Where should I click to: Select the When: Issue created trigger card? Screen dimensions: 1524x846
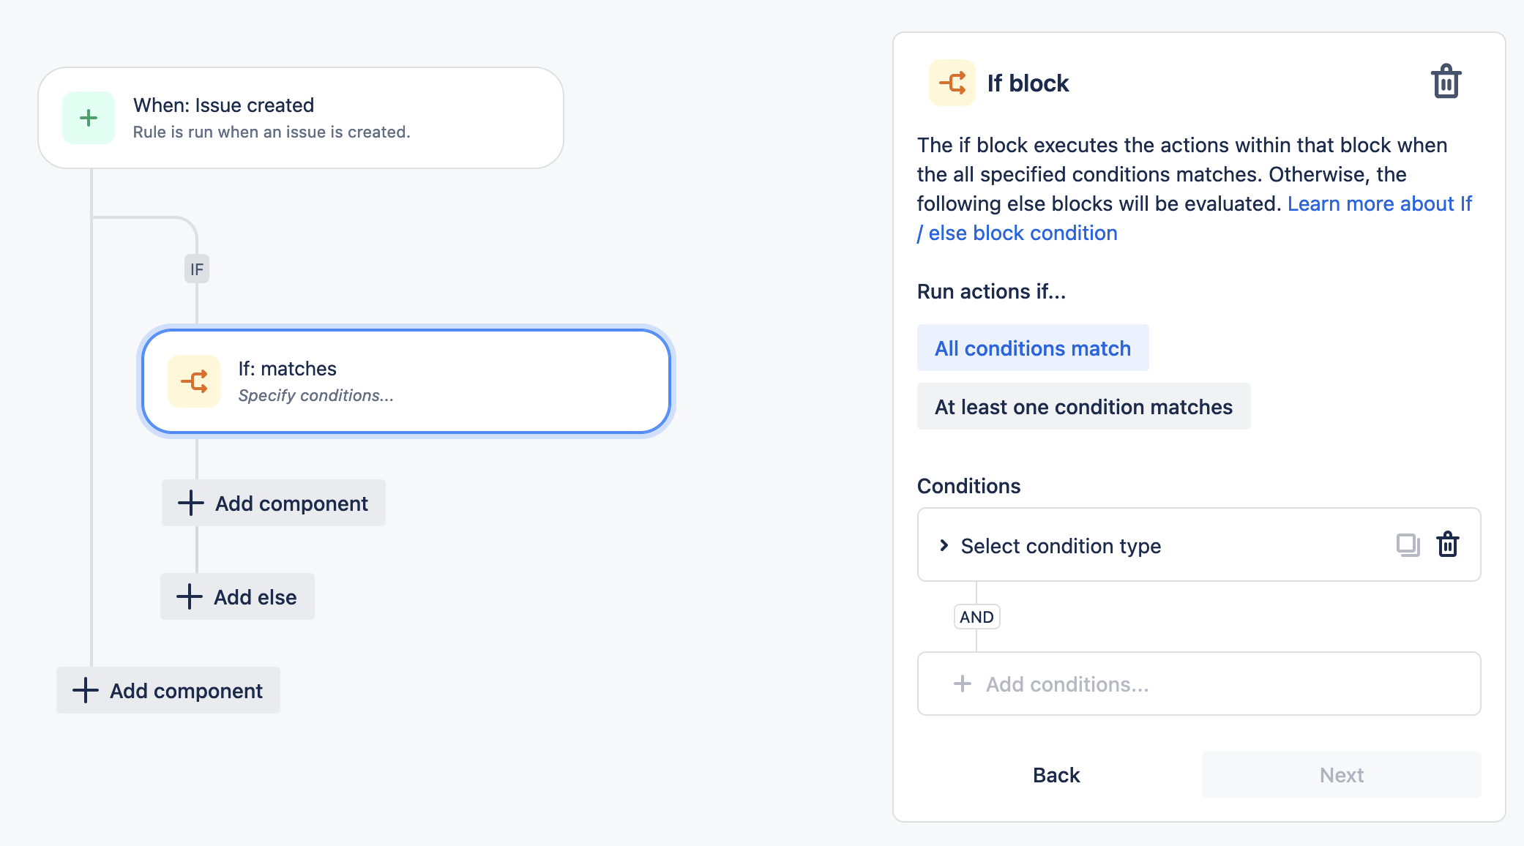[300, 117]
